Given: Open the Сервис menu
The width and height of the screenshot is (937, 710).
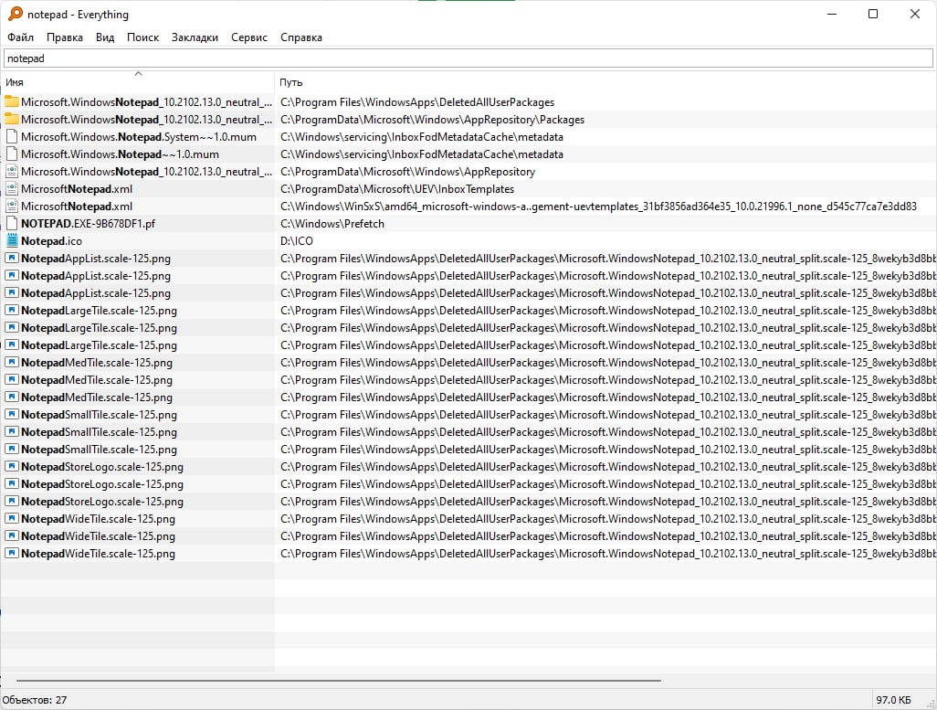Looking at the screenshot, I should (x=249, y=37).
